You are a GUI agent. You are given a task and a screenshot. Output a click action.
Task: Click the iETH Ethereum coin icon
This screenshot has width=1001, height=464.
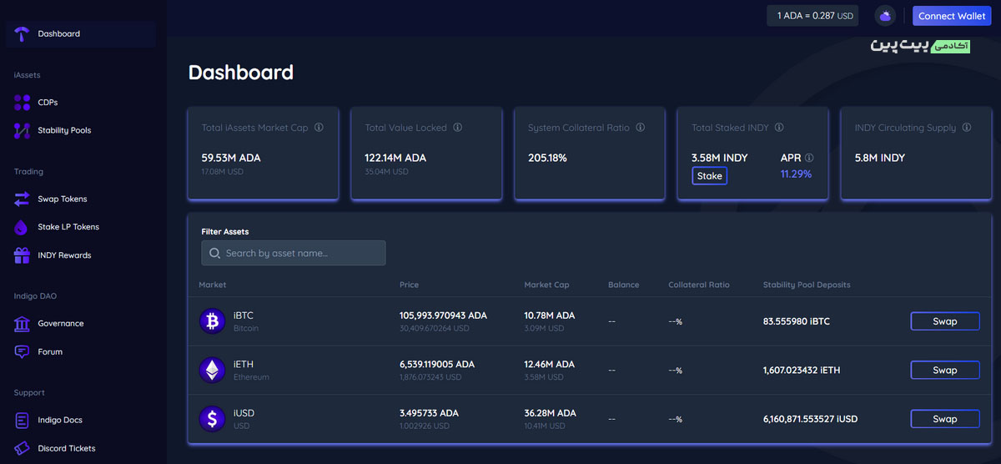[213, 371]
